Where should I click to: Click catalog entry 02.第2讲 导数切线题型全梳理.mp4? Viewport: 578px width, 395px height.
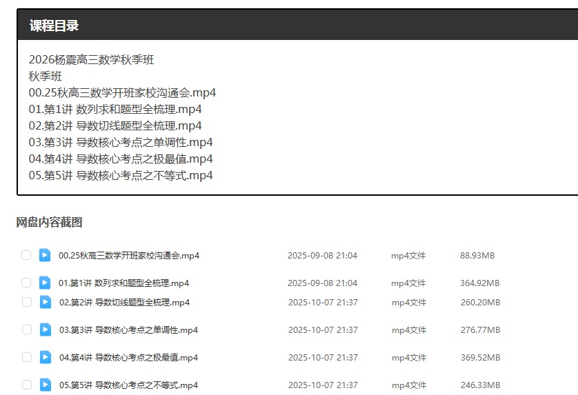[x=115, y=125]
